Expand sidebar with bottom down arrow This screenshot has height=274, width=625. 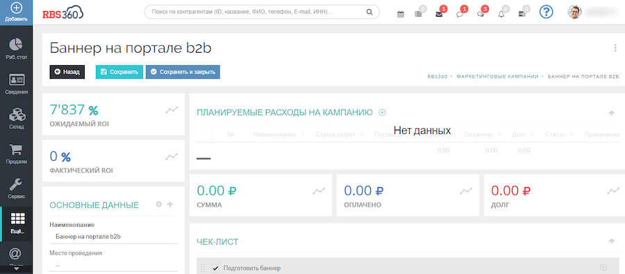coord(17,269)
